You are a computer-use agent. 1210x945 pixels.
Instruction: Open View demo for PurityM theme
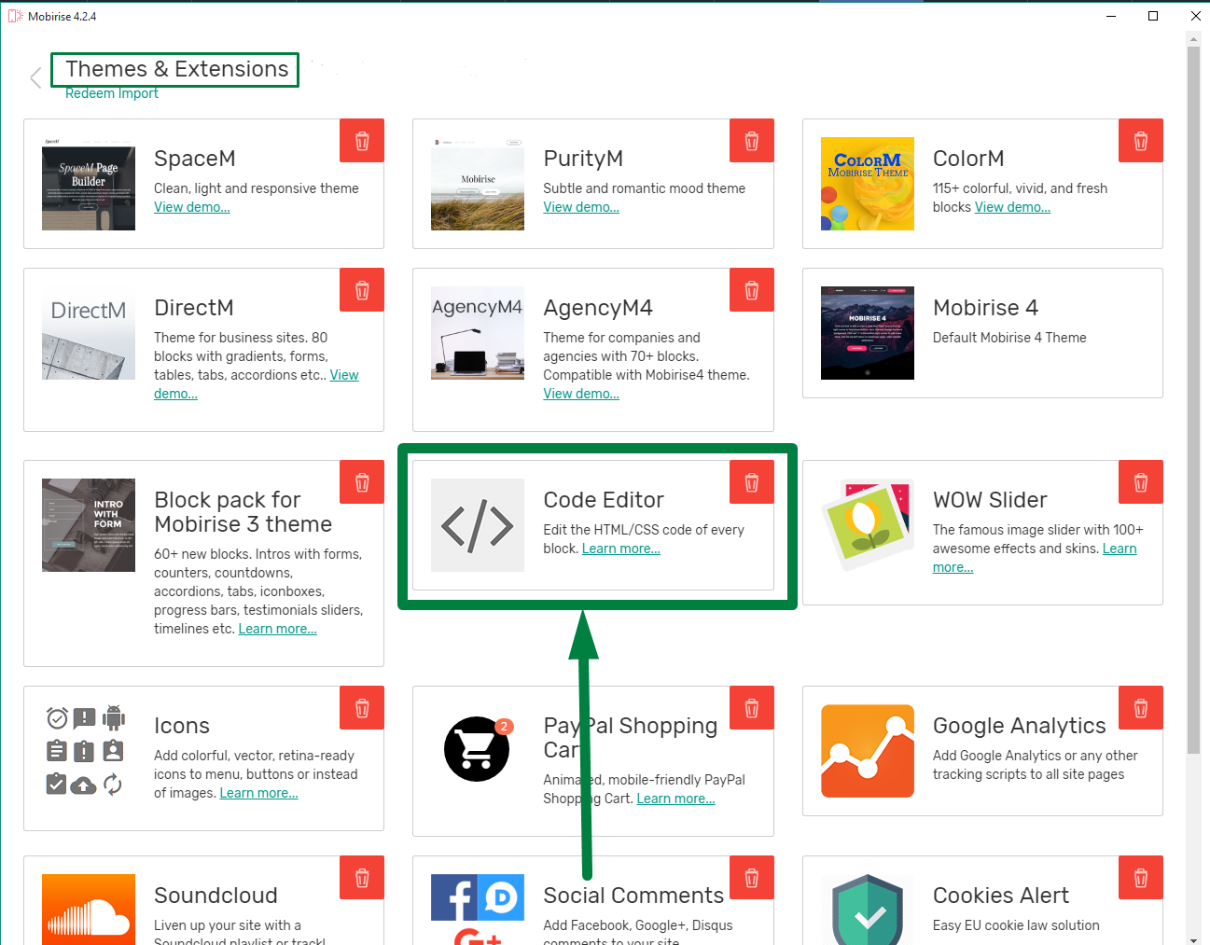[x=580, y=206]
